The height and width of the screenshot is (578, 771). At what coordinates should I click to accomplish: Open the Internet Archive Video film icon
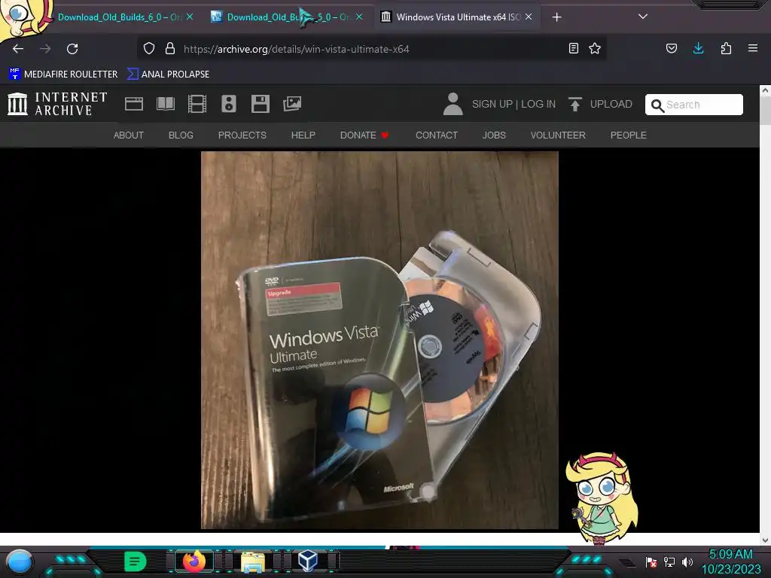[197, 104]
